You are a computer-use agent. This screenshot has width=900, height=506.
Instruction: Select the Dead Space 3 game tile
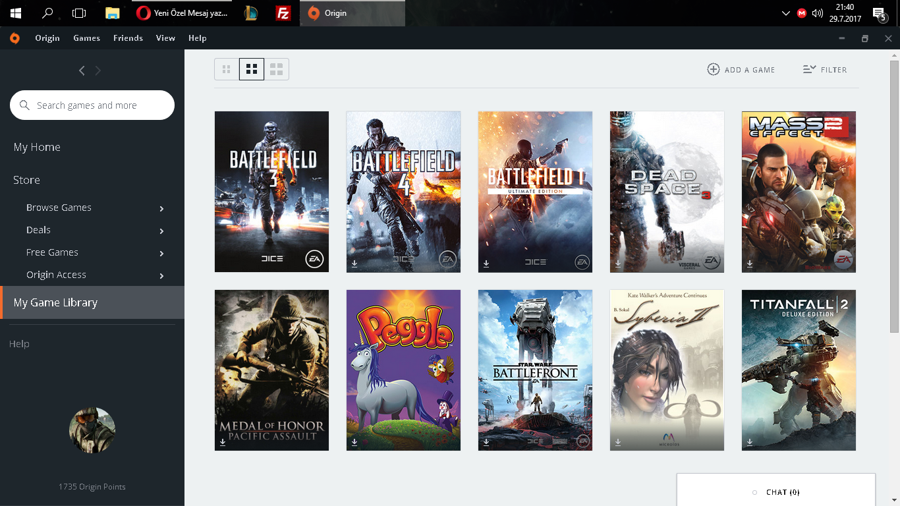(667, 192)
